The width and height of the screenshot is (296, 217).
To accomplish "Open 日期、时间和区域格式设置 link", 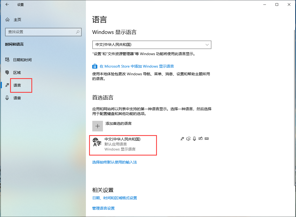I will tap(115, 198).
